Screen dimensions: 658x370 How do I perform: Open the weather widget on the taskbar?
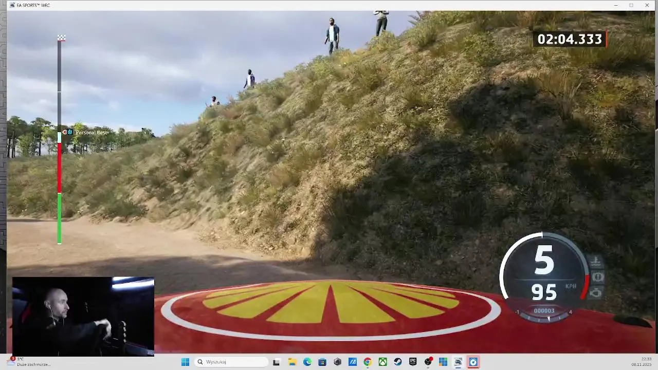29,362
